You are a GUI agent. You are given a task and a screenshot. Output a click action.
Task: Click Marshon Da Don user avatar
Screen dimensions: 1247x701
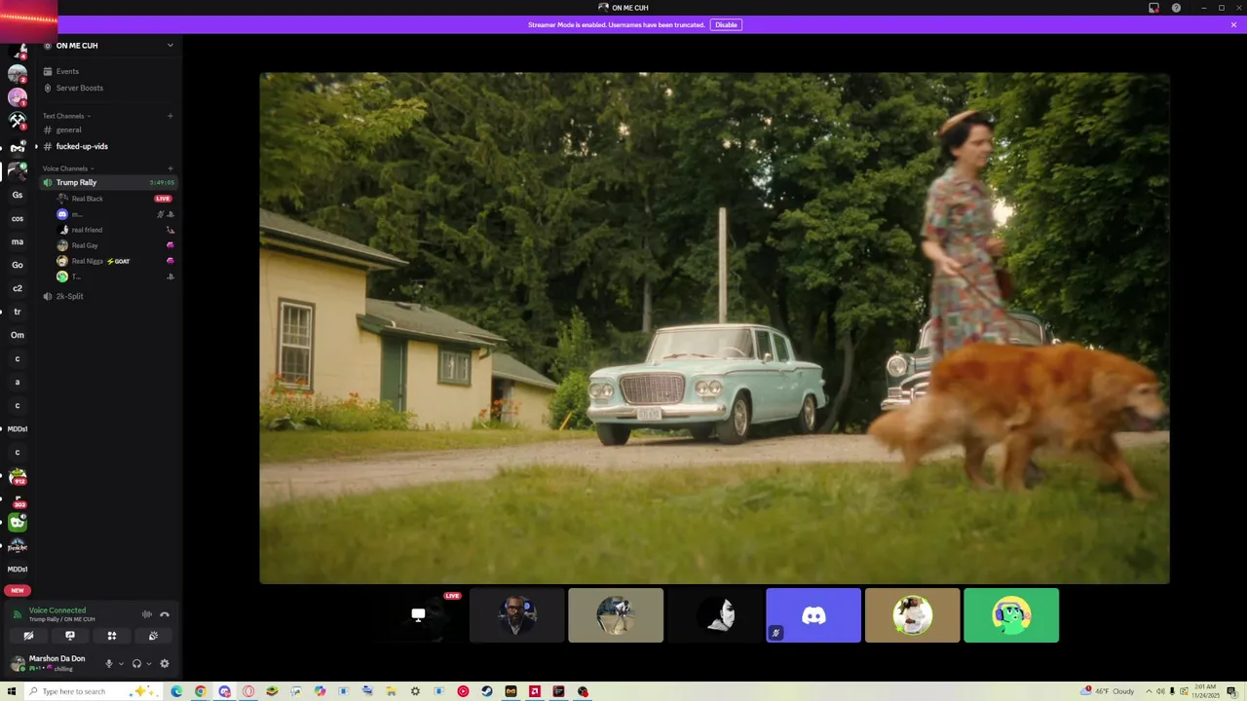click(18, 663)
